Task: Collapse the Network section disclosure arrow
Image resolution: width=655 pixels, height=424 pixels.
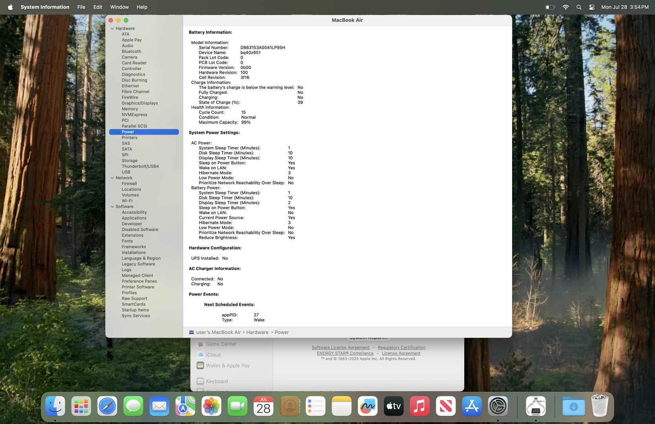Action: pos(112,178)
